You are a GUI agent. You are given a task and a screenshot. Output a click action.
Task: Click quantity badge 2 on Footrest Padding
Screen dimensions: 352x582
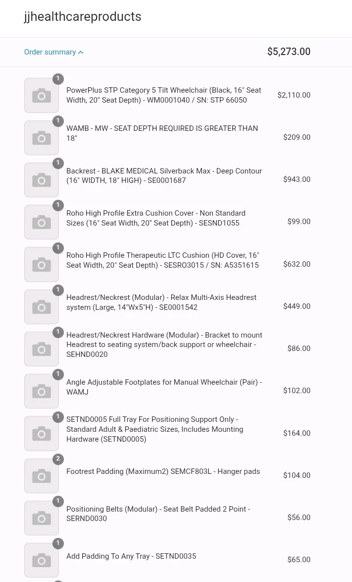coord(58,459)
